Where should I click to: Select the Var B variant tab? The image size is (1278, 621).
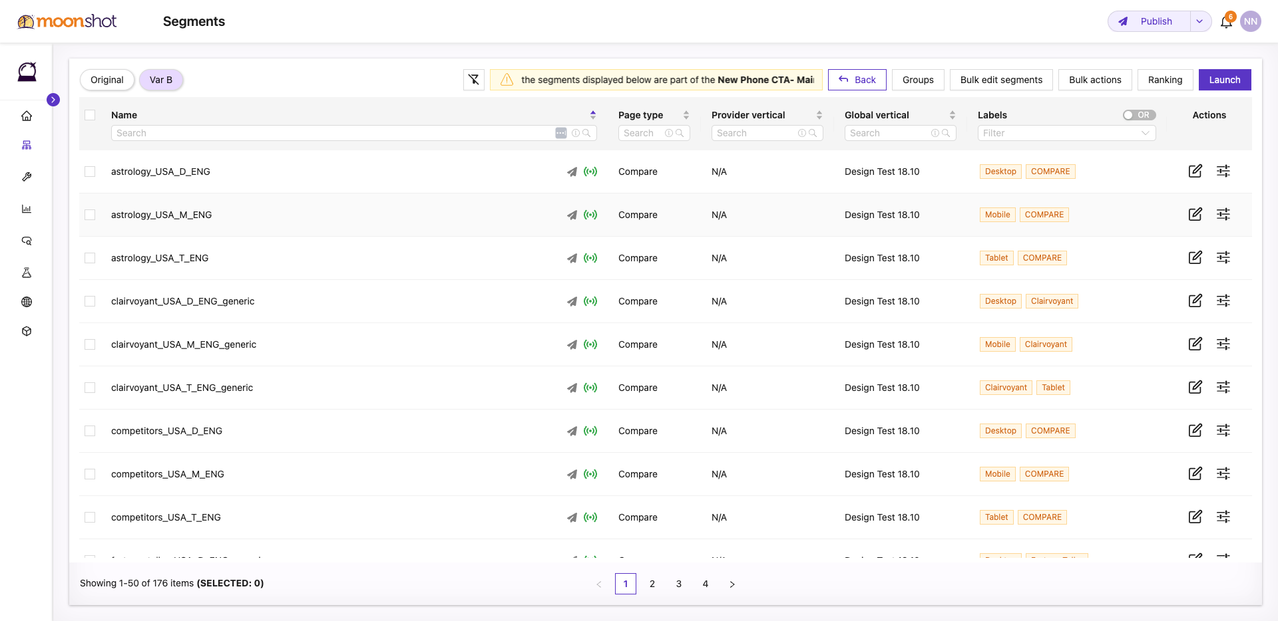click(x=161, y=80)
